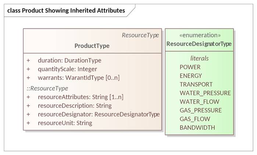Image resolution: width=257 pixels, height=155 pixels.
Task: Click the ProductType class name
Action: 92,46
